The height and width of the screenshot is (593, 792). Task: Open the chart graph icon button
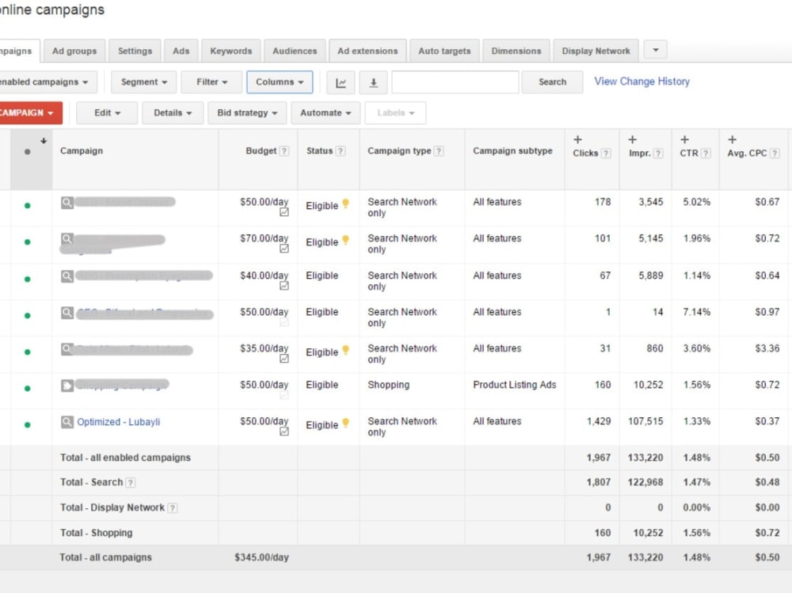pos(341,82)
